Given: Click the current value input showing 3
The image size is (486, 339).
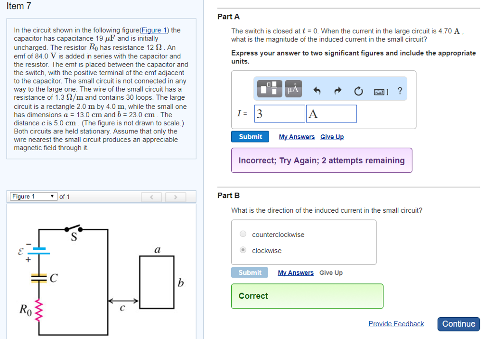Looking at the screenshot, I should click(280, 113).
